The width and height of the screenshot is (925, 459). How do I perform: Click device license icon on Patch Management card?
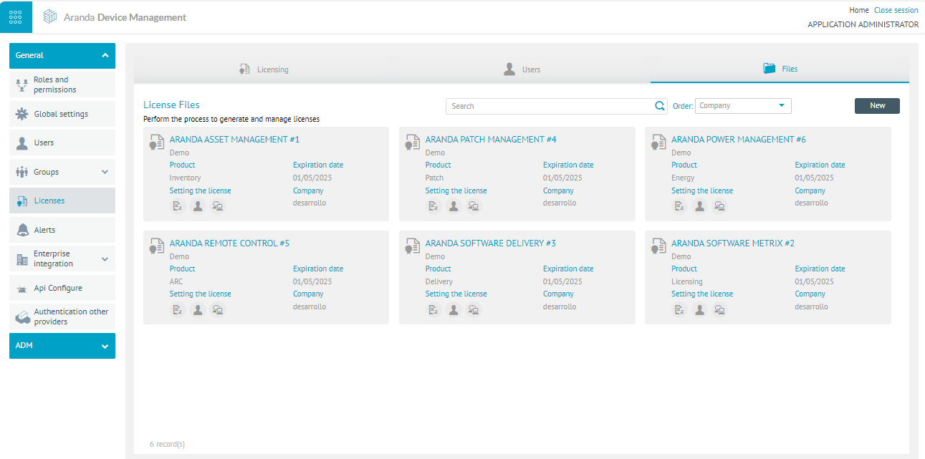[x=473, y=206]
